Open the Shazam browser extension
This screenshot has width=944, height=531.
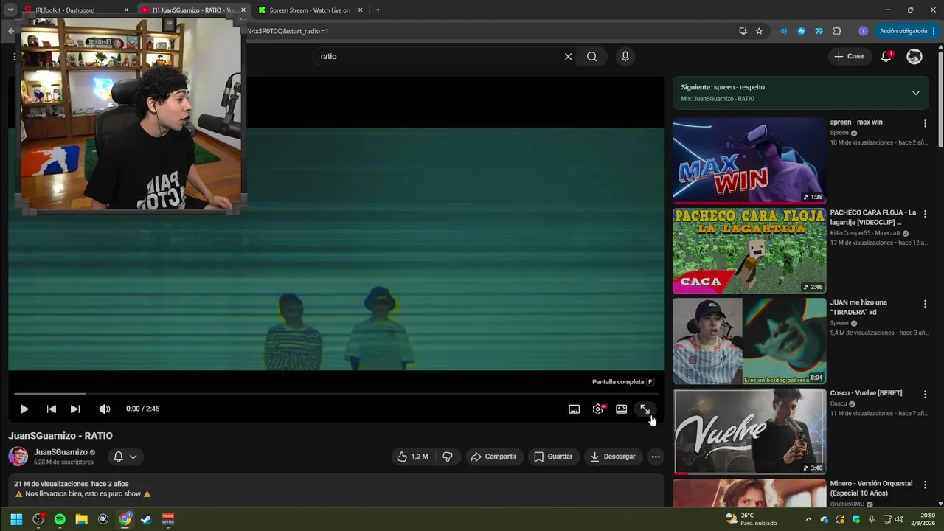801,31
